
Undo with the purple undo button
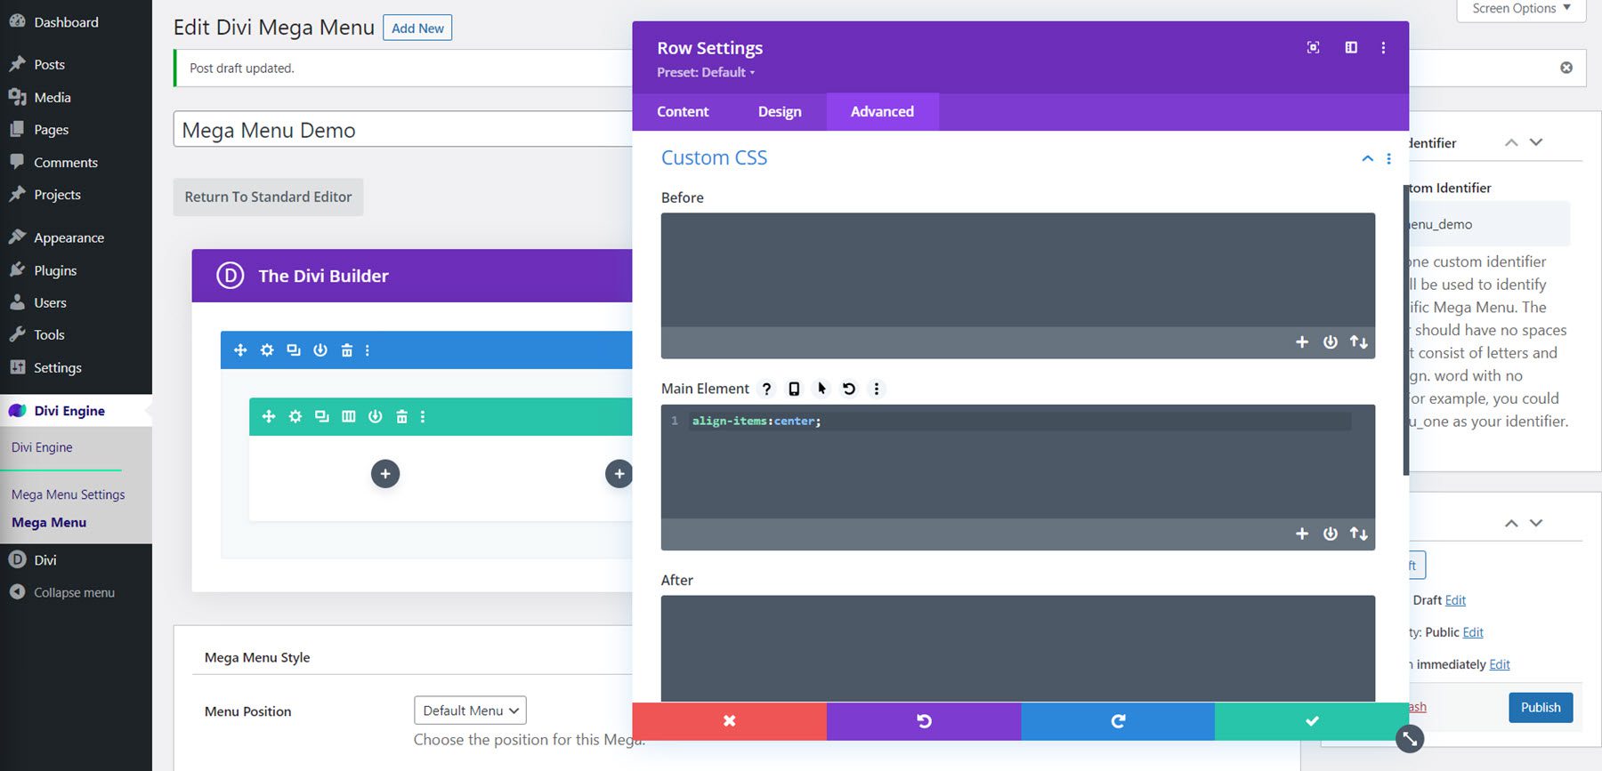pos(924,721)
